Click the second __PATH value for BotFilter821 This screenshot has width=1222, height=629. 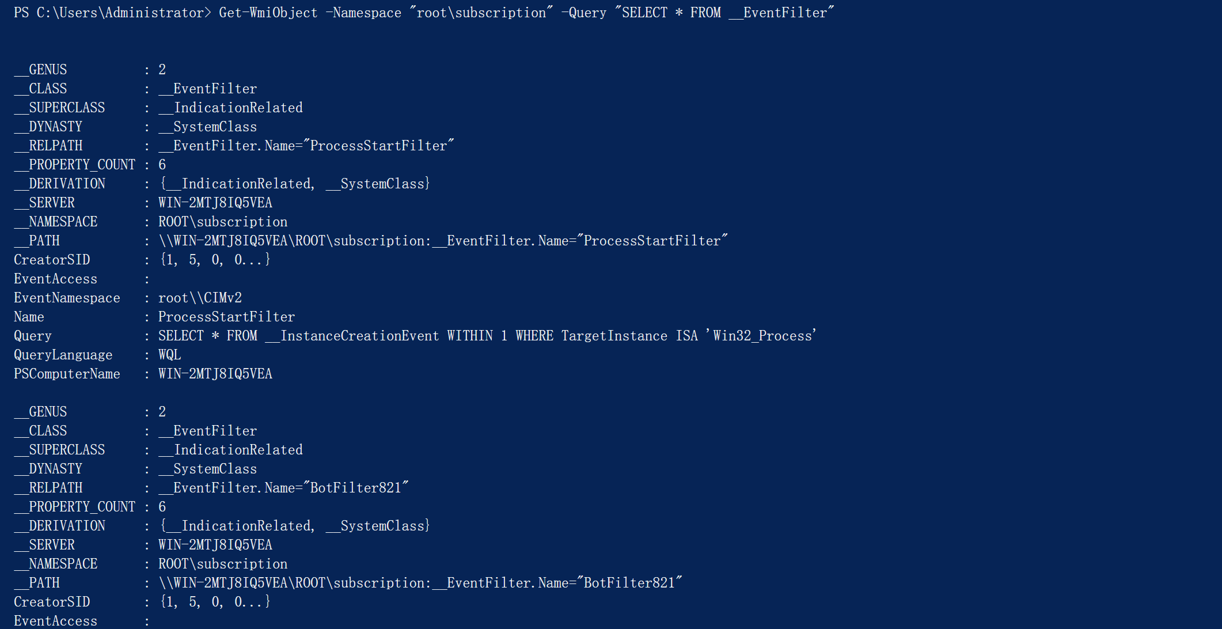(x=420, y=583)
